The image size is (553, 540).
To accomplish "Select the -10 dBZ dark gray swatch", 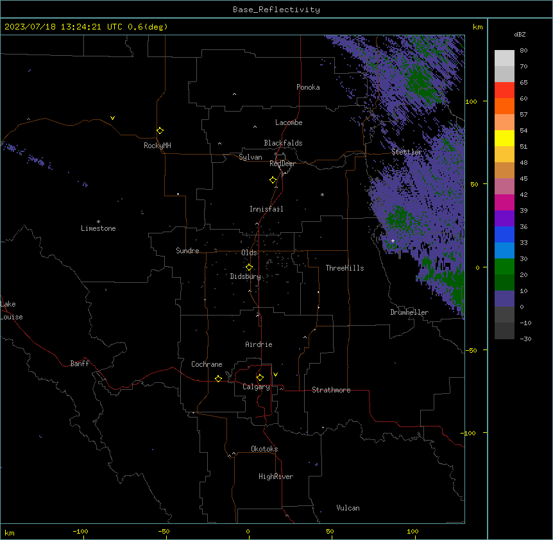I will (504, 331).
